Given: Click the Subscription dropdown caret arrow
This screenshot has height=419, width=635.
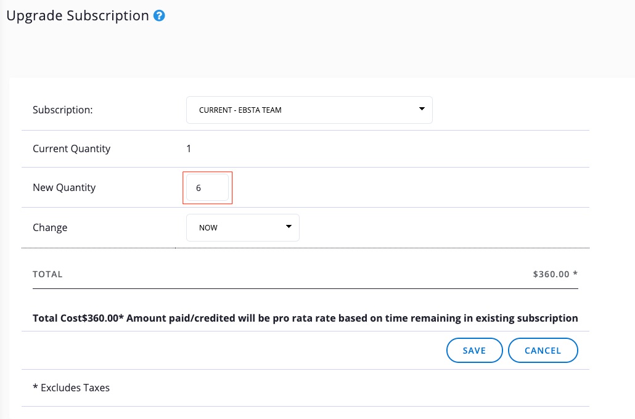Looking at the screenshot, I should (x=422, y=109).
